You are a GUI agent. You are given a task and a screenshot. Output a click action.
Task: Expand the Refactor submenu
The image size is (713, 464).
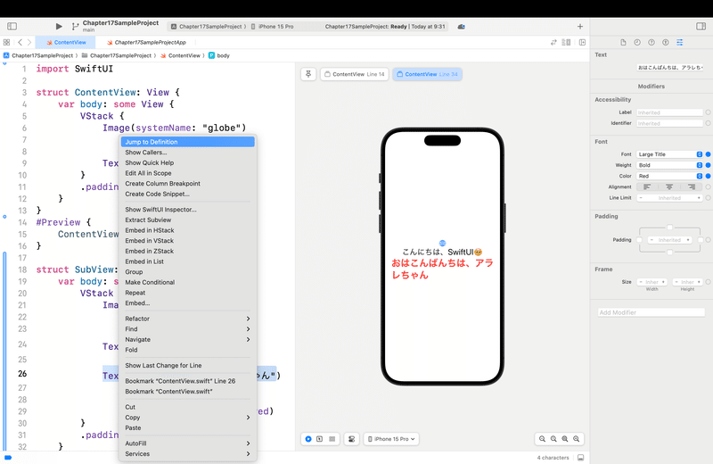187,319
